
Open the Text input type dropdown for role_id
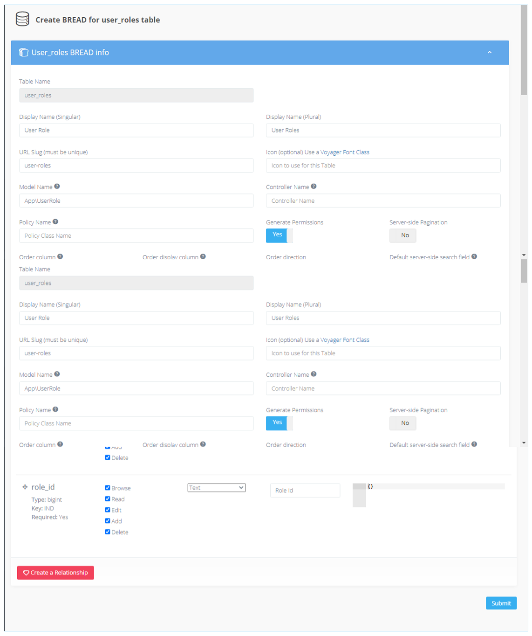pos(216,488)
